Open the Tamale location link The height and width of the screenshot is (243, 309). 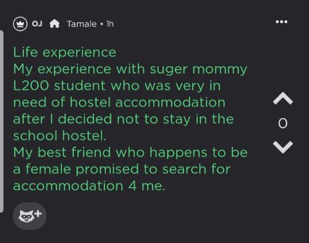coord(82,24)
